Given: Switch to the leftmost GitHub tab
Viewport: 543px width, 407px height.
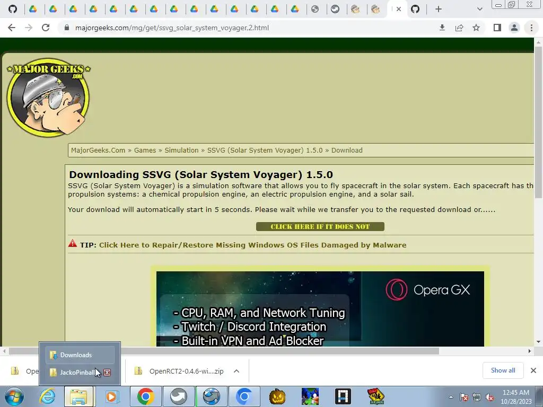Looking at the screenshot, I should coord(13,9).
